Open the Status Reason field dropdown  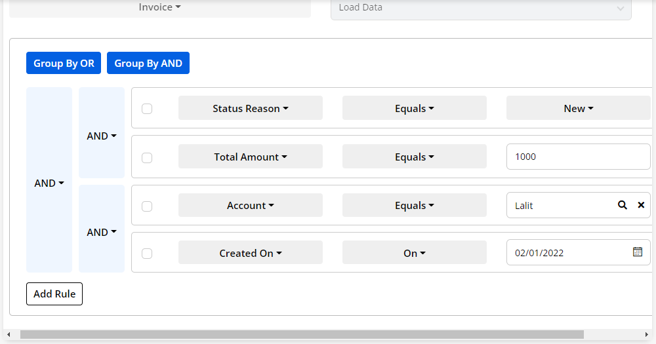(250, 109)
